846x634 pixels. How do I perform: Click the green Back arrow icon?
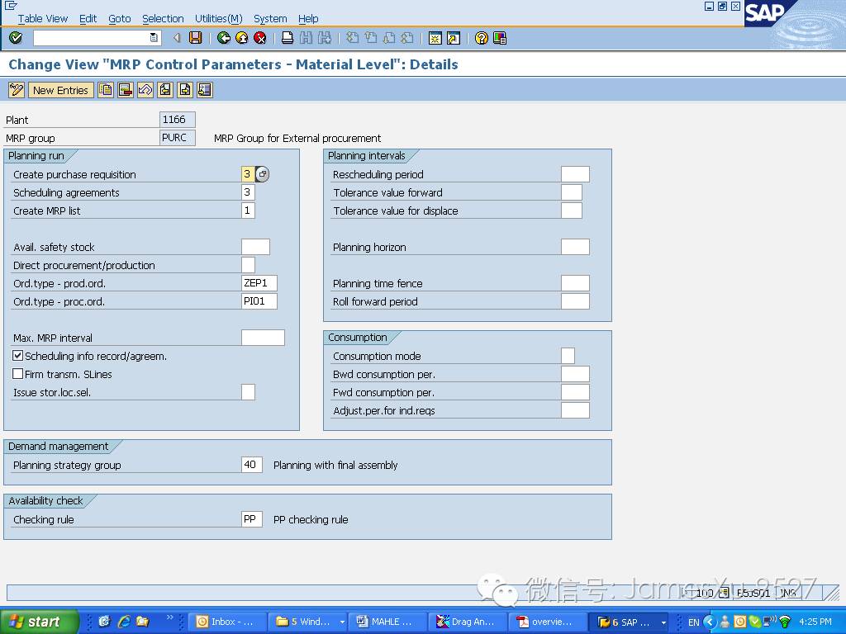(223, 38)
